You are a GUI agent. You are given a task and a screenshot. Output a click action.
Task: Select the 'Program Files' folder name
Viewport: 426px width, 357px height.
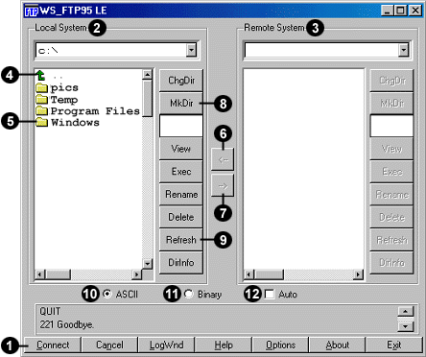[x=95, y=111]
